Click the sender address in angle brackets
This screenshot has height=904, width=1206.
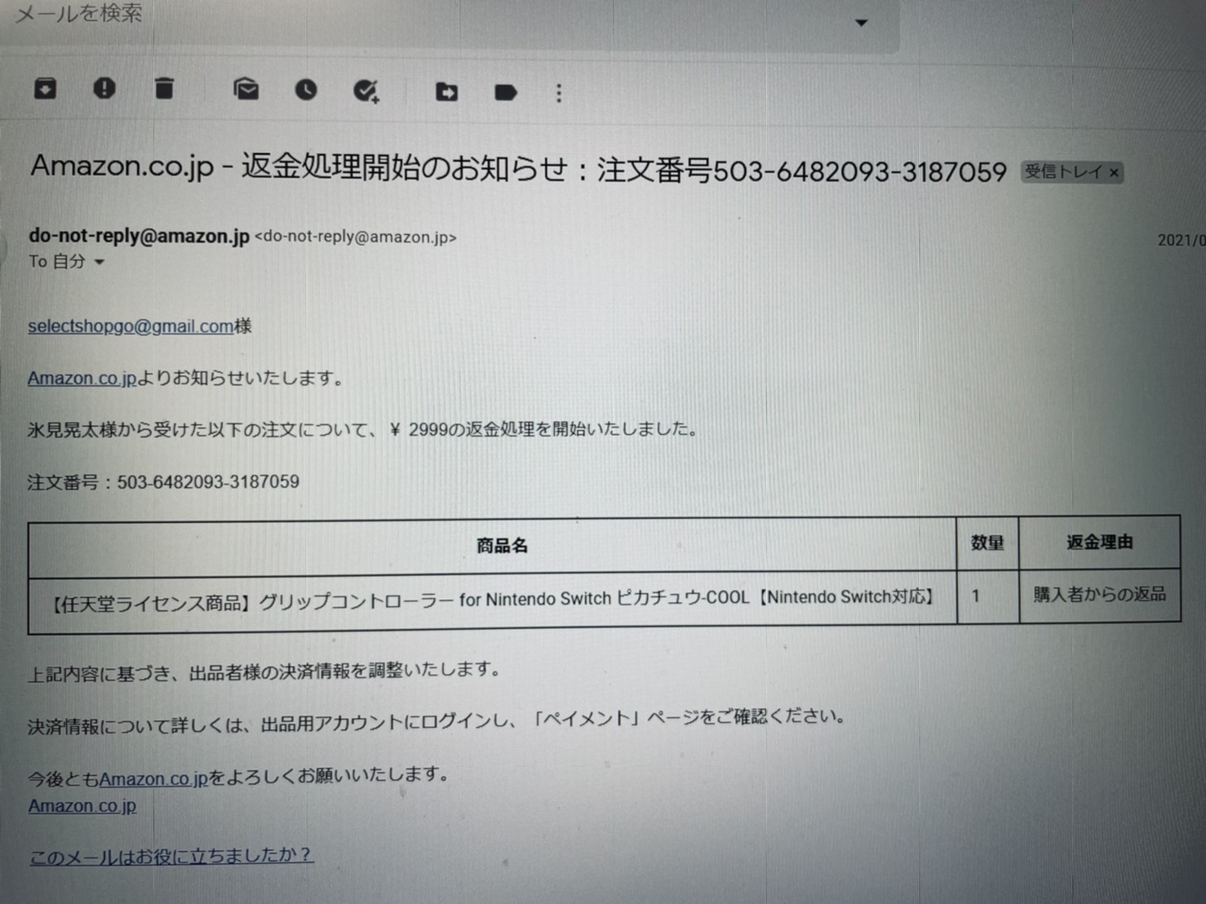(x=356, y=237)
